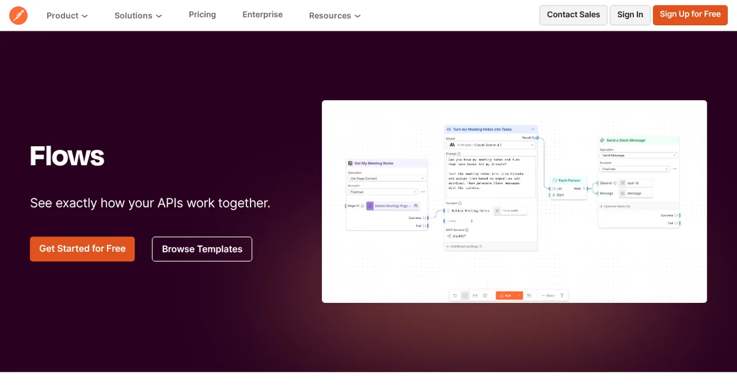
Task: Open the Send Message operation dropdown
Action: click(x=639, y=155)
